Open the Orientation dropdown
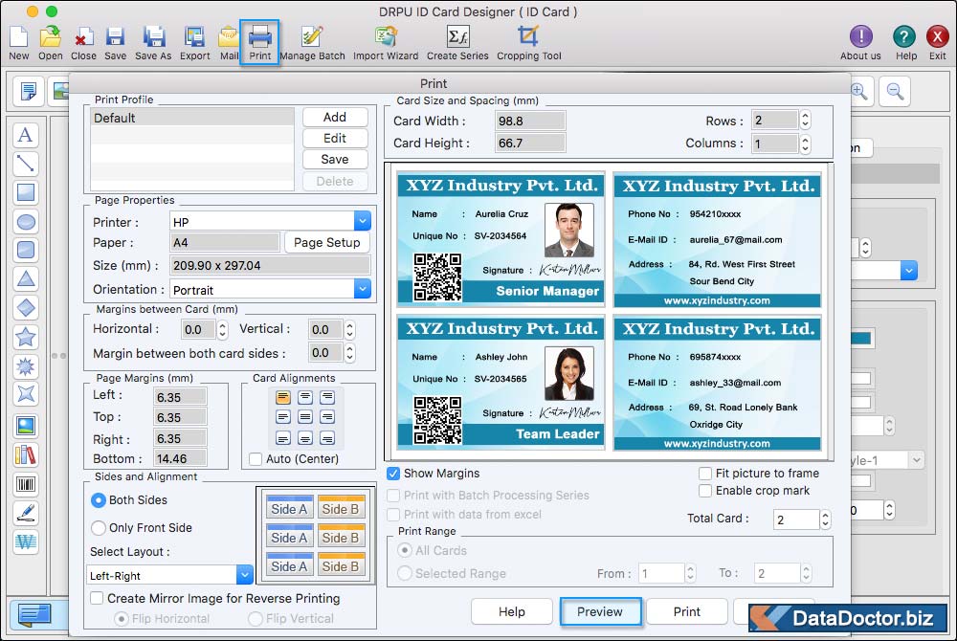This screenshot has width=957, height=641. (362, 289)
